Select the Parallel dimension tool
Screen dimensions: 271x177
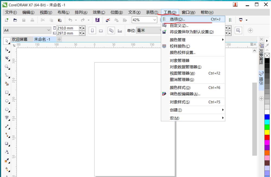[7, 127]
